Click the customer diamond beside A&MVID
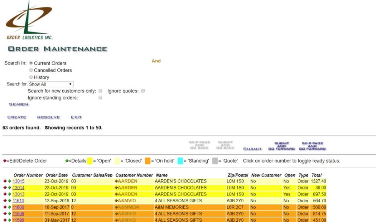 pyautogui.click(x=116, y=200)
